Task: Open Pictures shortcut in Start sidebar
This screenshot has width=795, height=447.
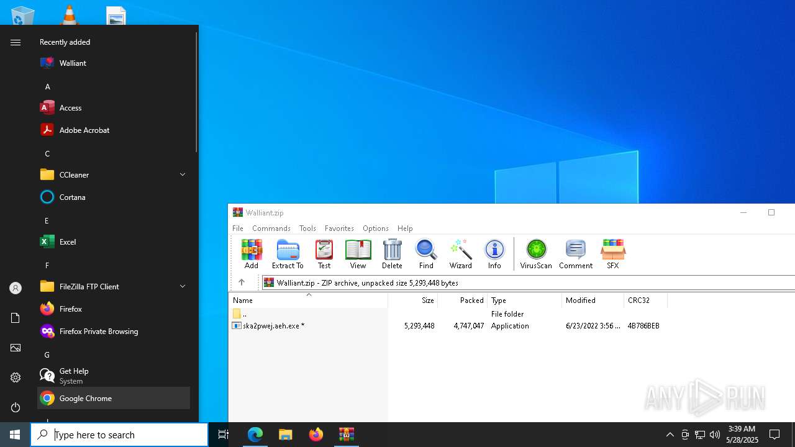Action: pyautogui.click(x=16, y=348)
